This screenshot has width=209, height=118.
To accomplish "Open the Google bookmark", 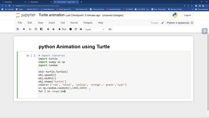I will (19, 9).
